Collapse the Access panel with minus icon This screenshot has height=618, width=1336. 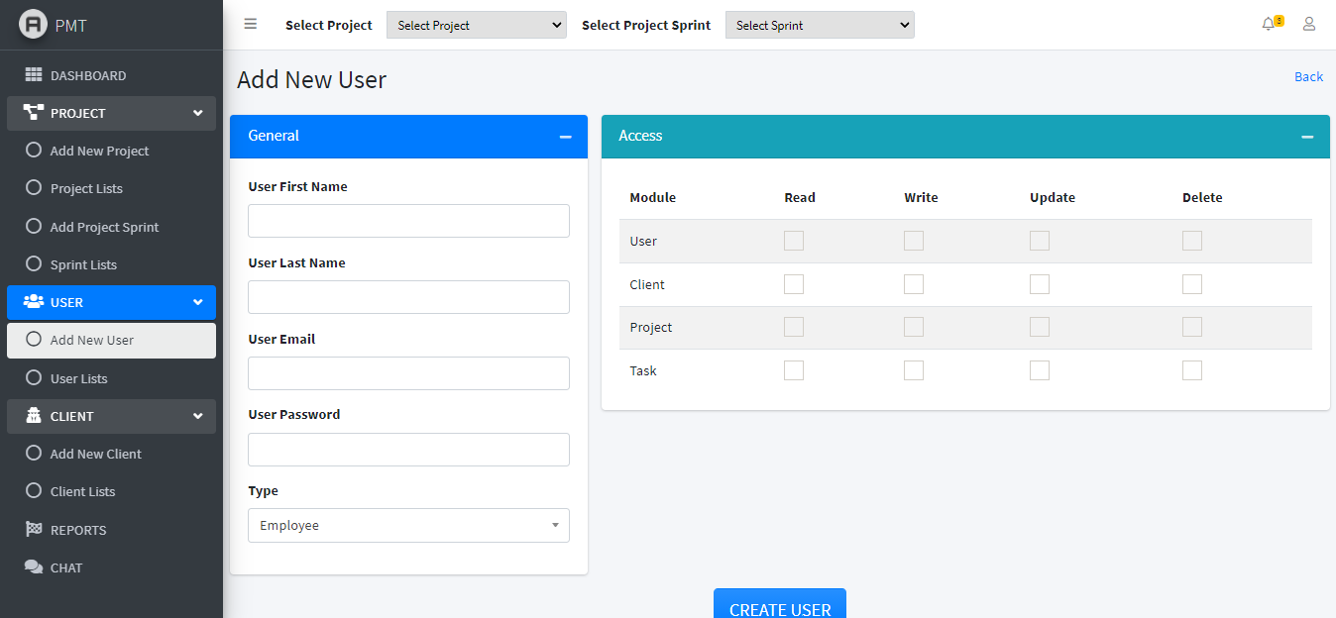1307,137
